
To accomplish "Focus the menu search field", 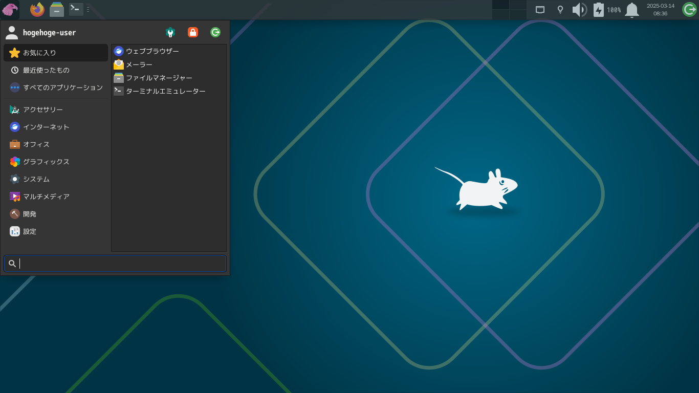I will pyautogui.click(x=115, y=264).
